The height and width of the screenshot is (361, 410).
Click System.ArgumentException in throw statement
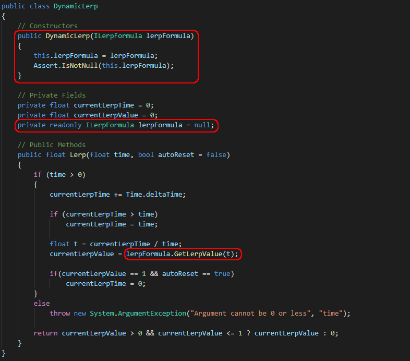pyautogui.click(x=138, y=314)
